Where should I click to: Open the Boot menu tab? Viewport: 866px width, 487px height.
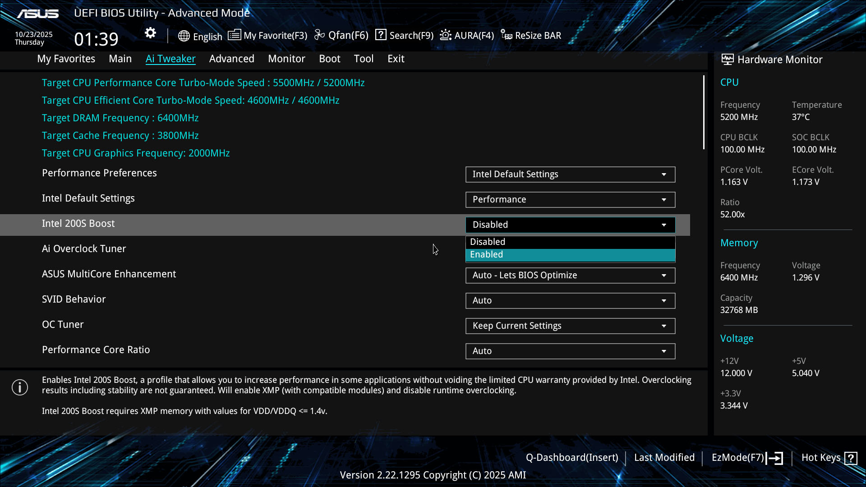pos(329,59)
